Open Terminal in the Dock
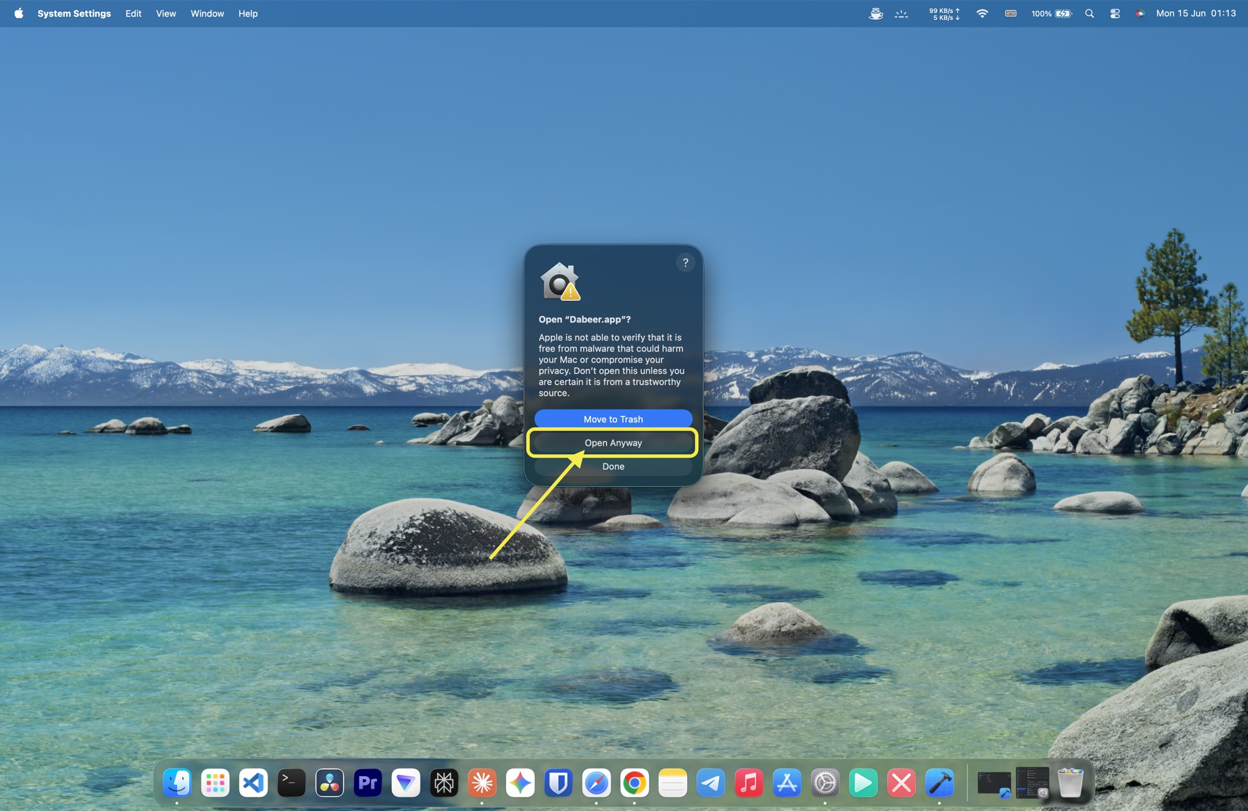 point(291,782)
